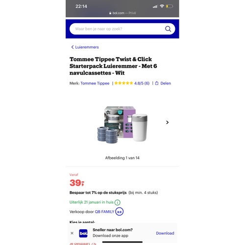Open the 4.8/5 (6) reviews link
This screenshot has width=245, height=245.
tap(142, 83)
